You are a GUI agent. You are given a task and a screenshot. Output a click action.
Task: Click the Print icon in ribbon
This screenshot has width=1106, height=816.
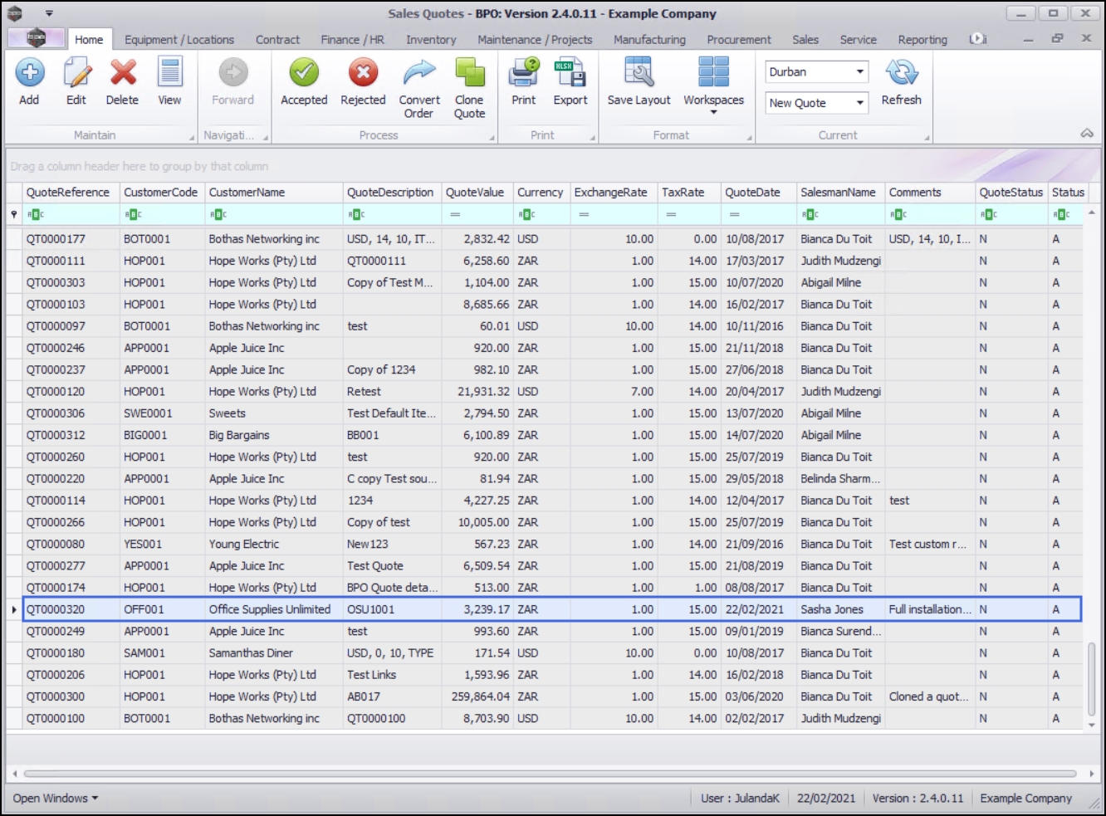pyautogui.click(x=524, y=73)
